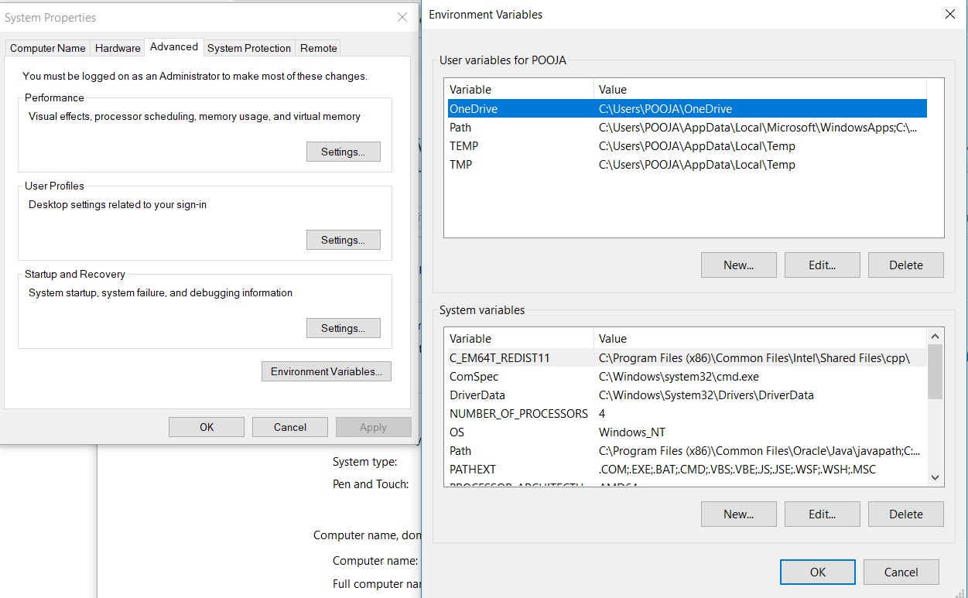Open Startup and Recovery Settings

[x=343, y=328]
